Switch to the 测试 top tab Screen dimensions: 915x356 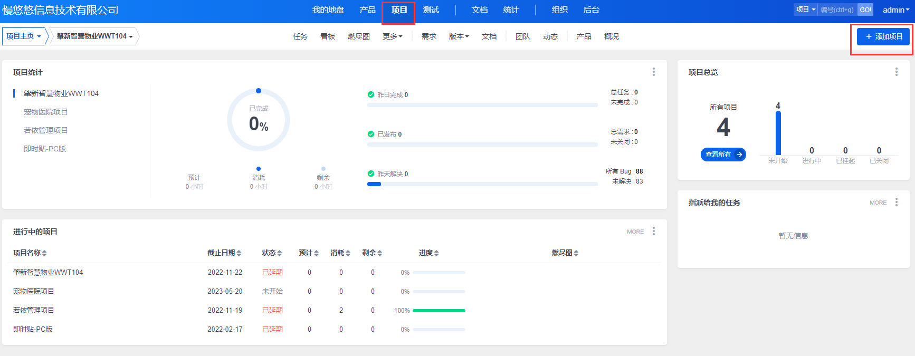pyautogui.click(x=431, y=10)
